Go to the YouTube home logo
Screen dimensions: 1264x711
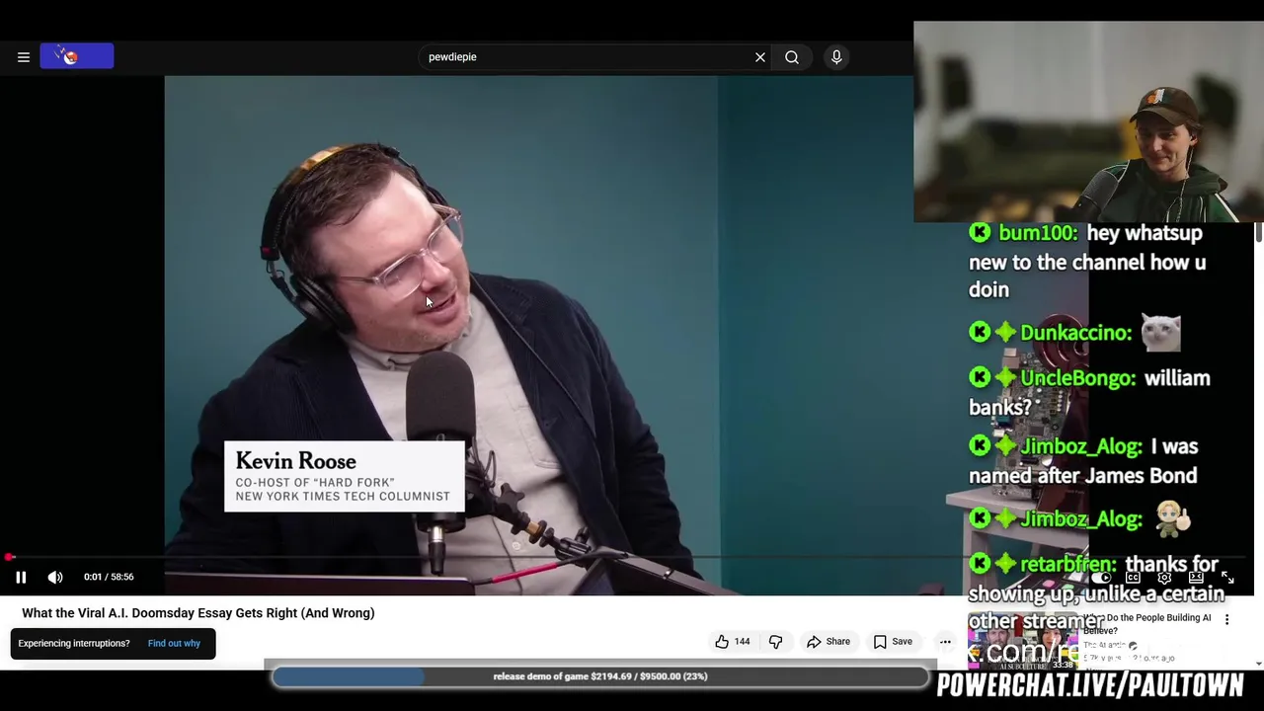(77, 57)
